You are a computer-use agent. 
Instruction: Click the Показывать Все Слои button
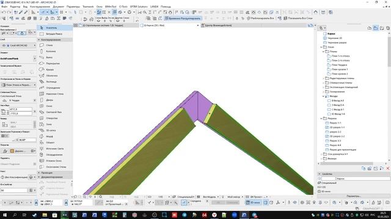pyautogui.click(x=298, y=18)
